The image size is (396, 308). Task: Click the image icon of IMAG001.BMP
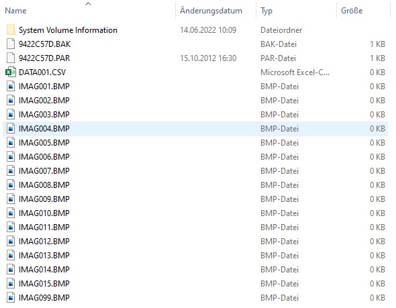point(11,87)
